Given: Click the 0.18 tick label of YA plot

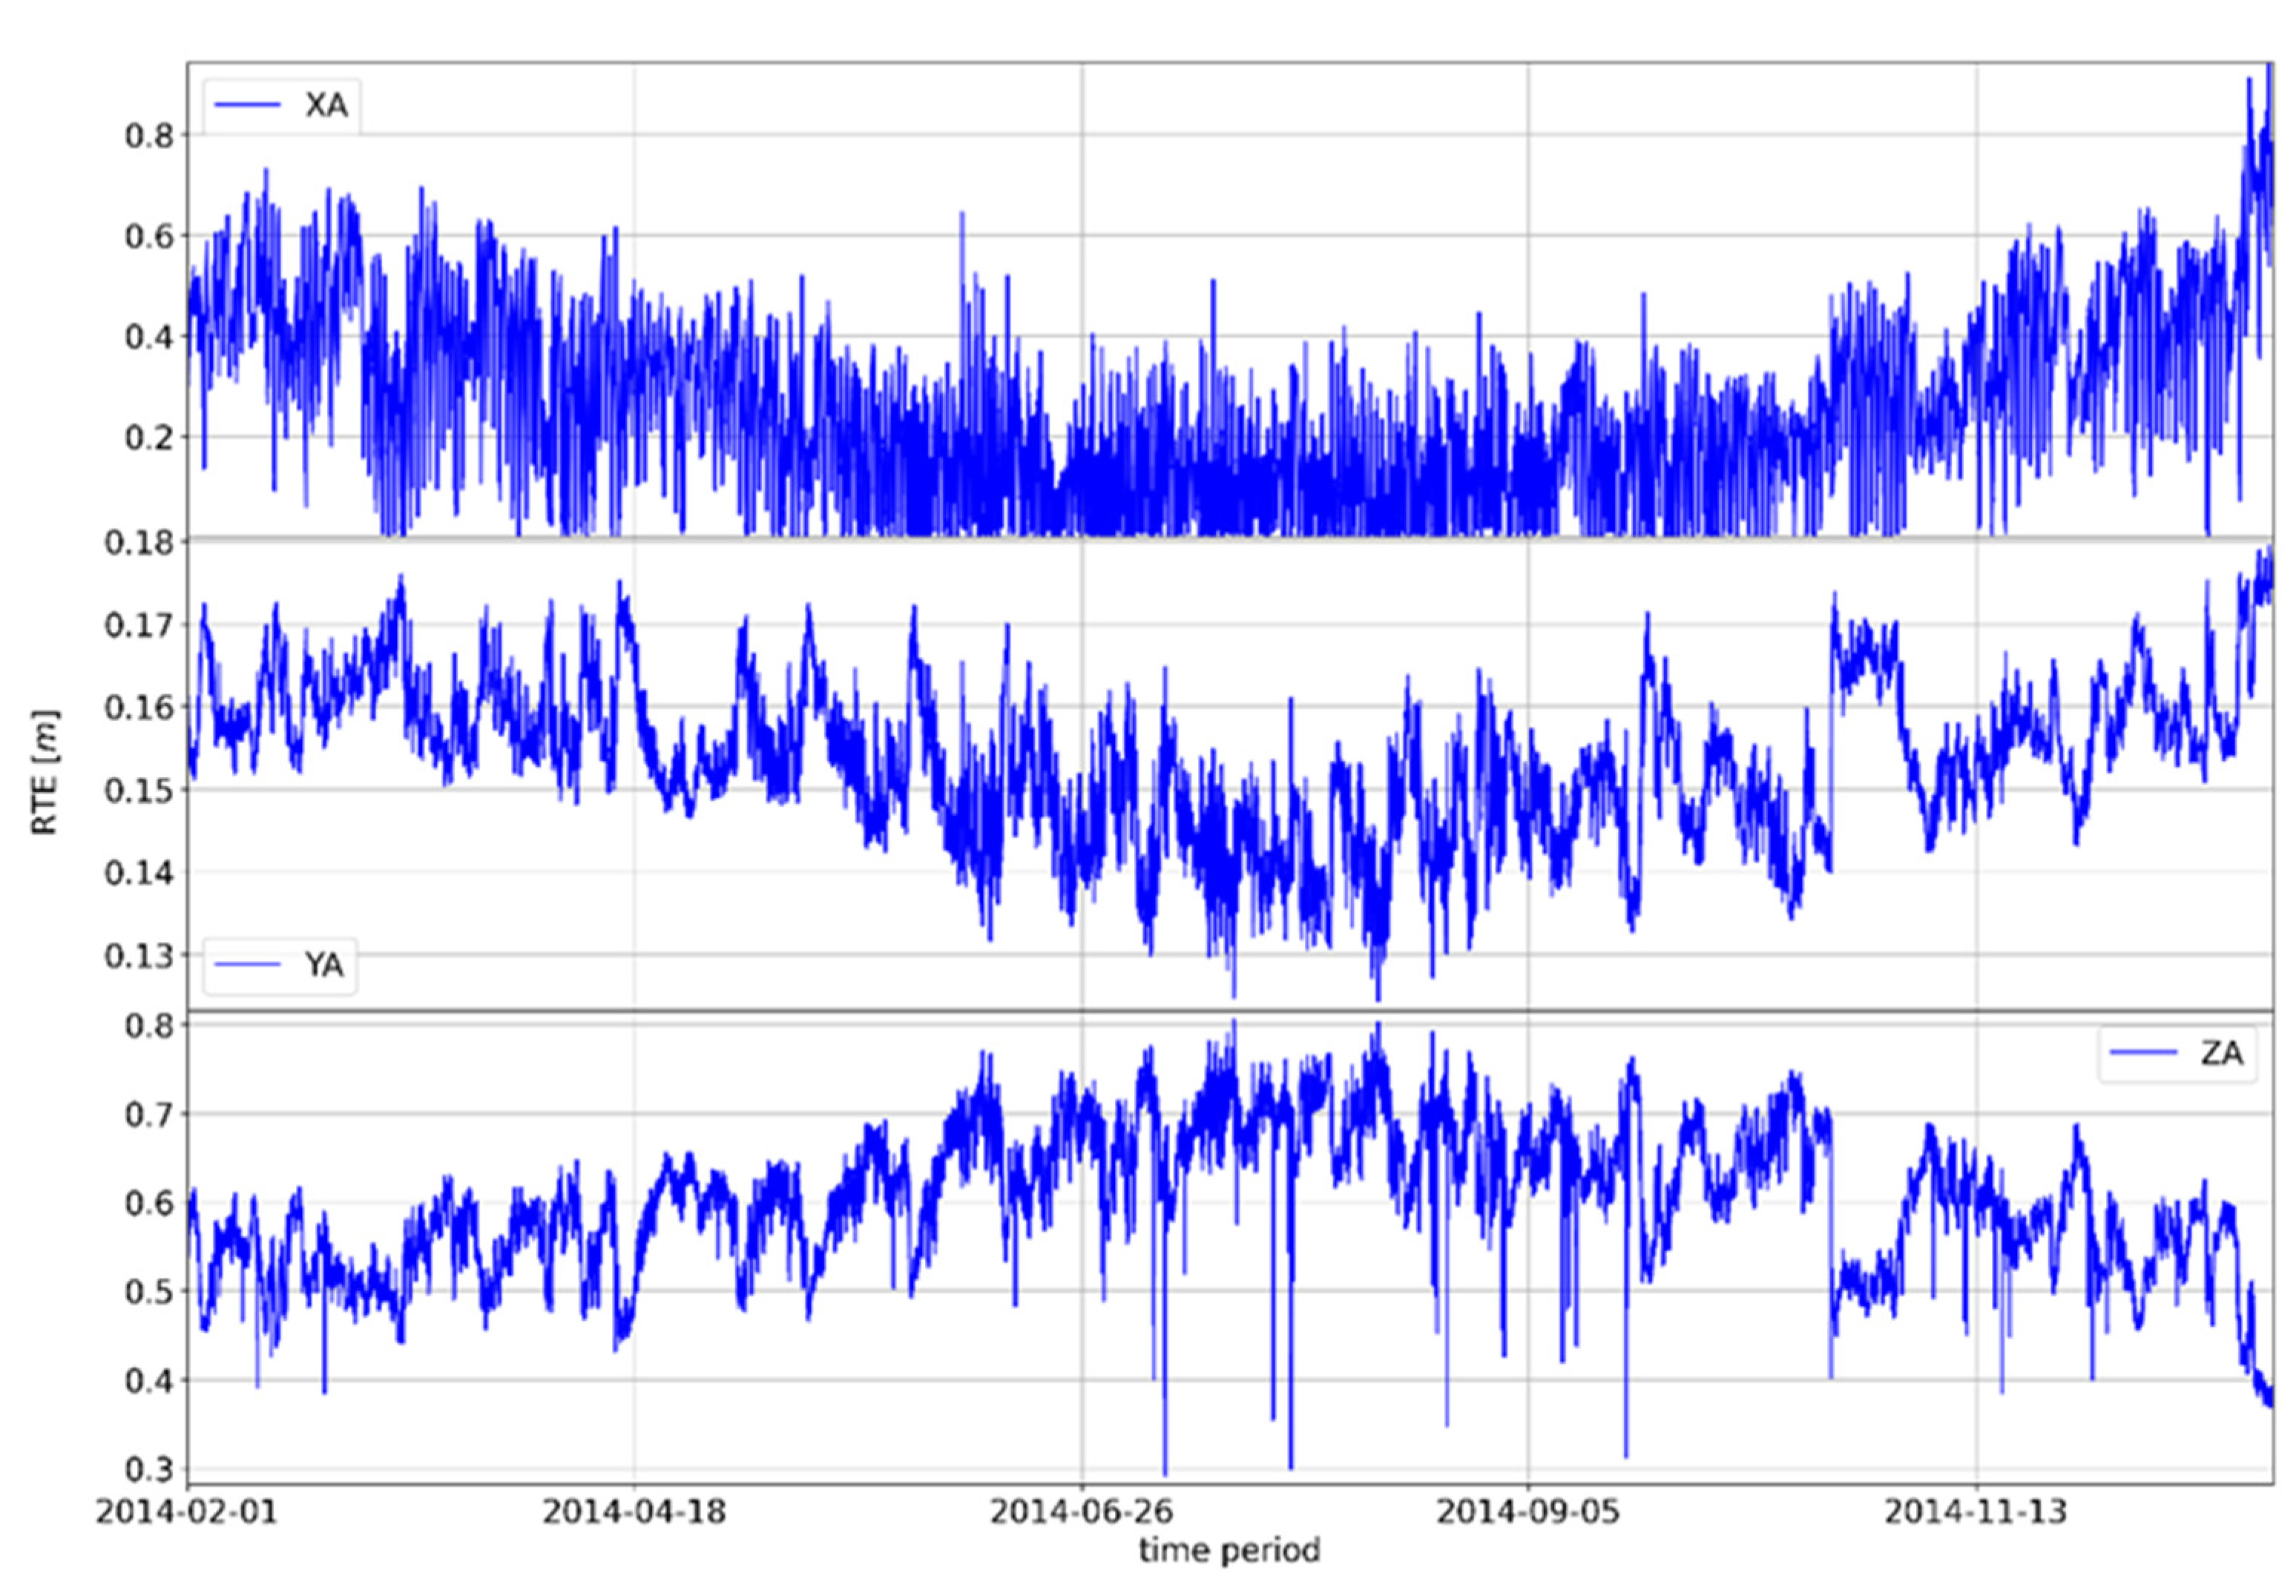Looking at the screenshot, I should click(x=139, y=543).
